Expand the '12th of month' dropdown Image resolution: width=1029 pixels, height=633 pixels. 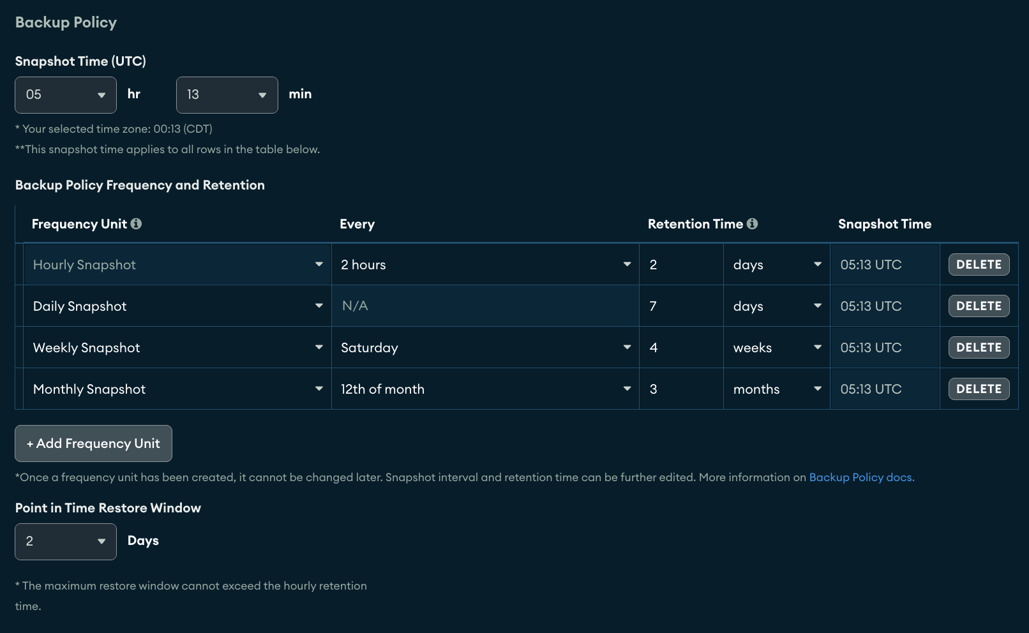(485, 389)
